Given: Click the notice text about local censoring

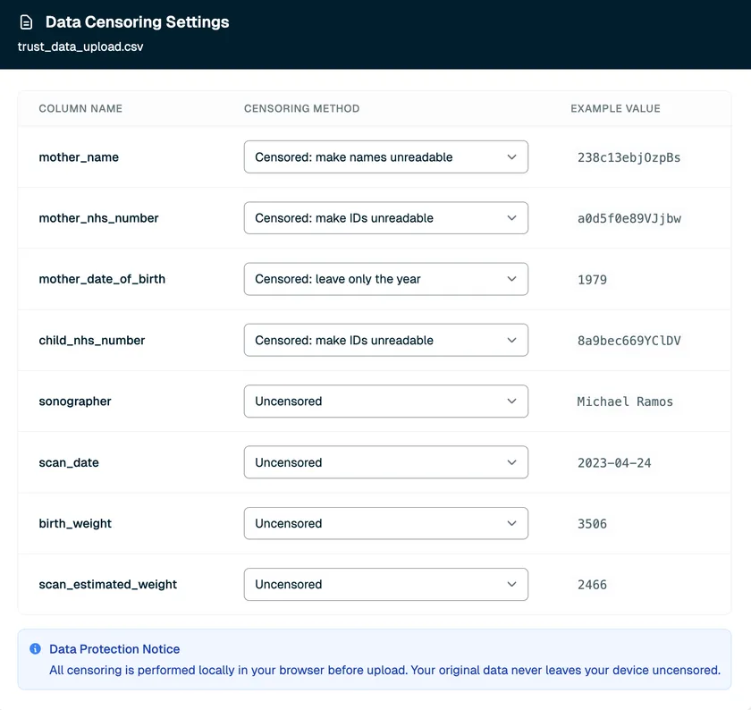Looking at the screenshot, I should [384, 671].
